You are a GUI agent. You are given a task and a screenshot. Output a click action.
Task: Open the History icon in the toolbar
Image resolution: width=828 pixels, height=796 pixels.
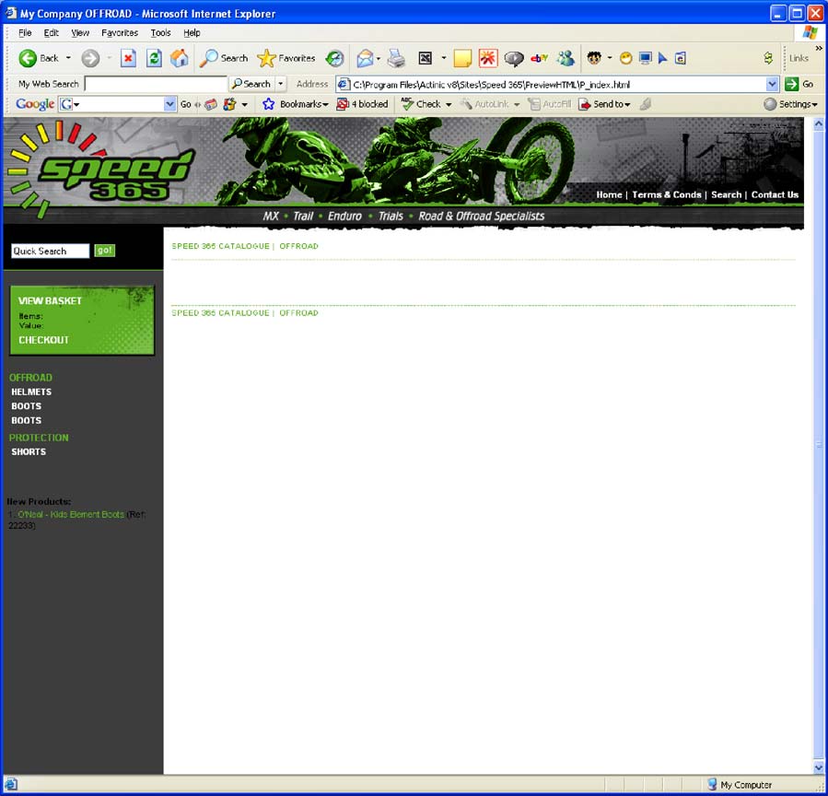pyautogui.click(x=334, y=58)
